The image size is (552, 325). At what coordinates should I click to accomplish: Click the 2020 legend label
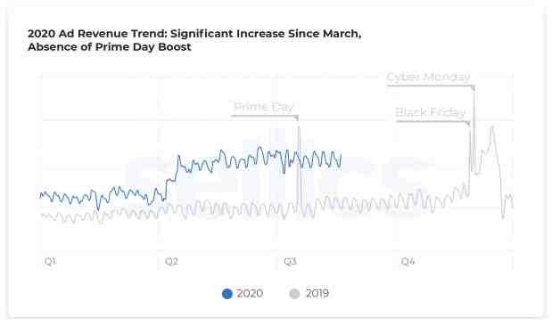250,293
